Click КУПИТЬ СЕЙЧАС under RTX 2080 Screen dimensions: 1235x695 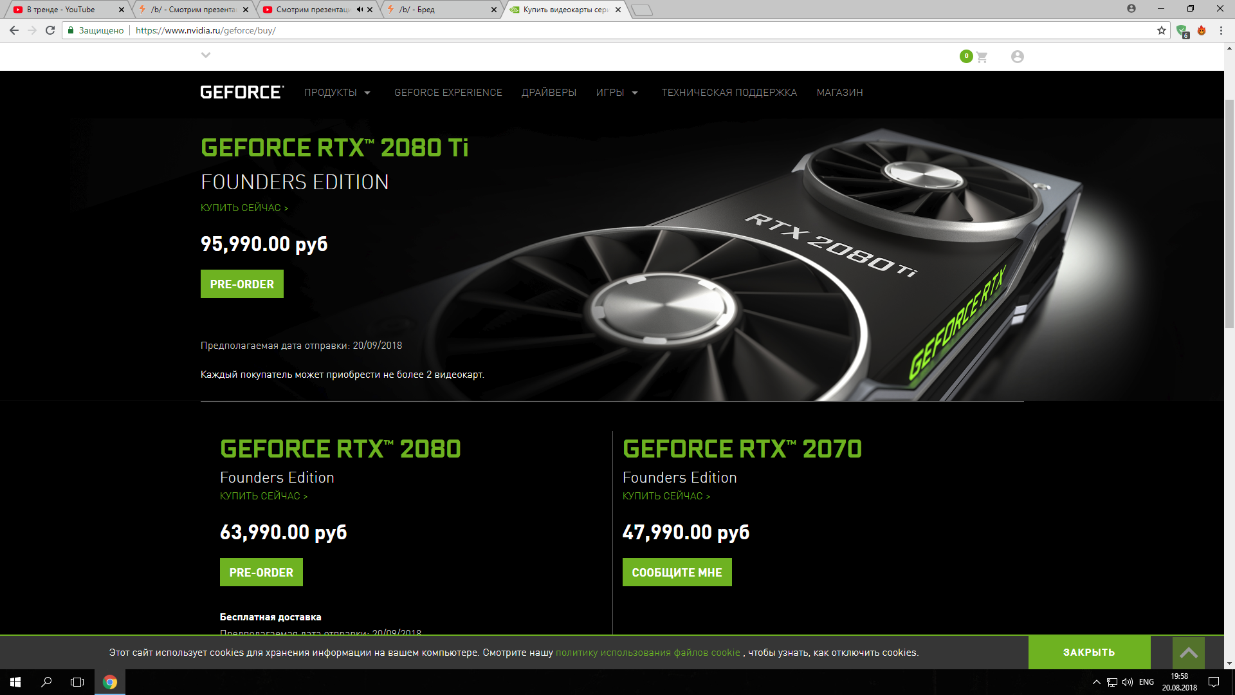tap(264, 496)
